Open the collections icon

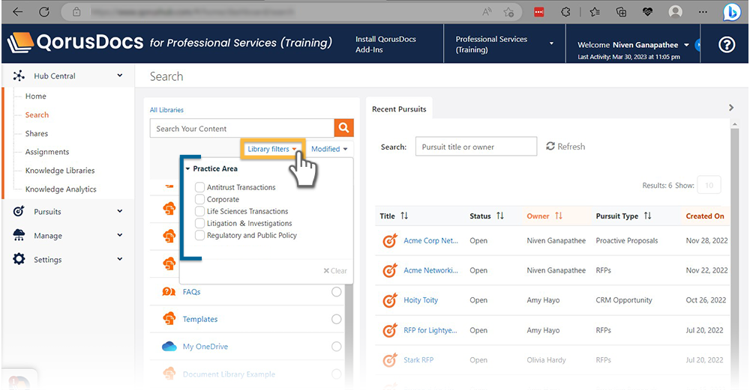[621, 12]
